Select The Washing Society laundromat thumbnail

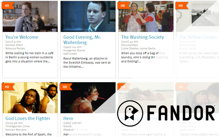tap(146, 16)
